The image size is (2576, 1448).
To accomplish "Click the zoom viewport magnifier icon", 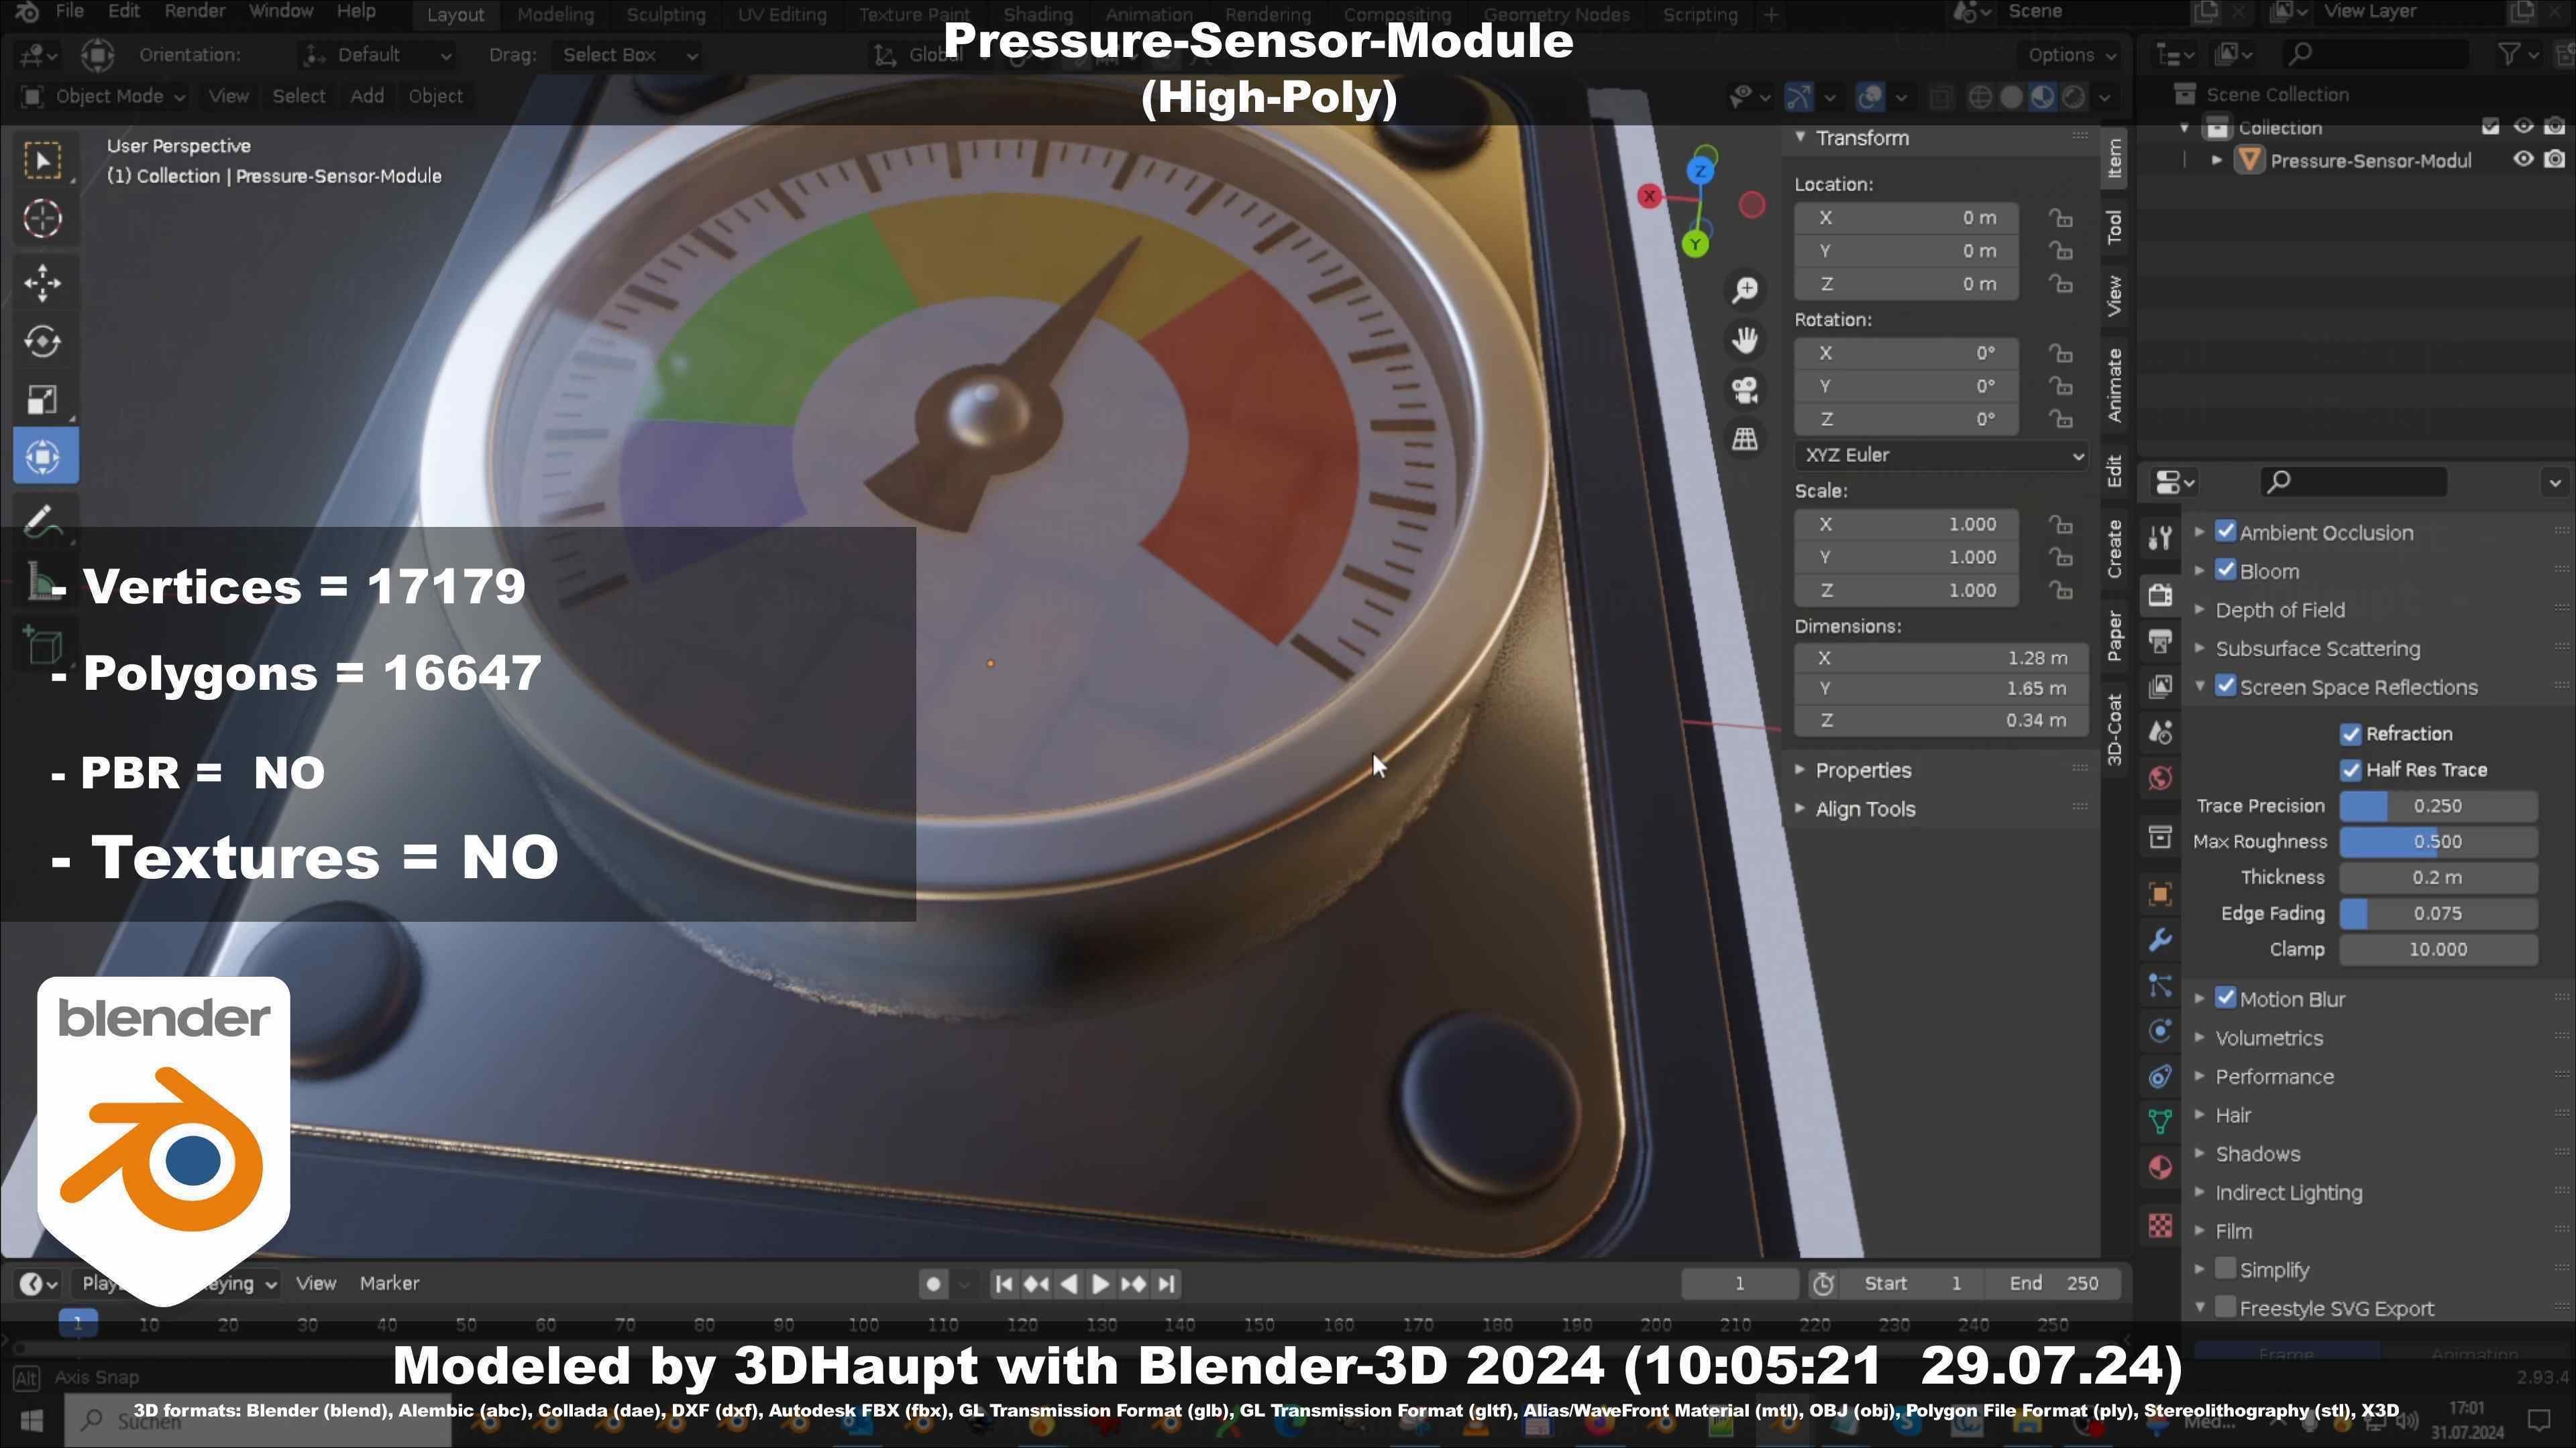I will point(1746,290).
